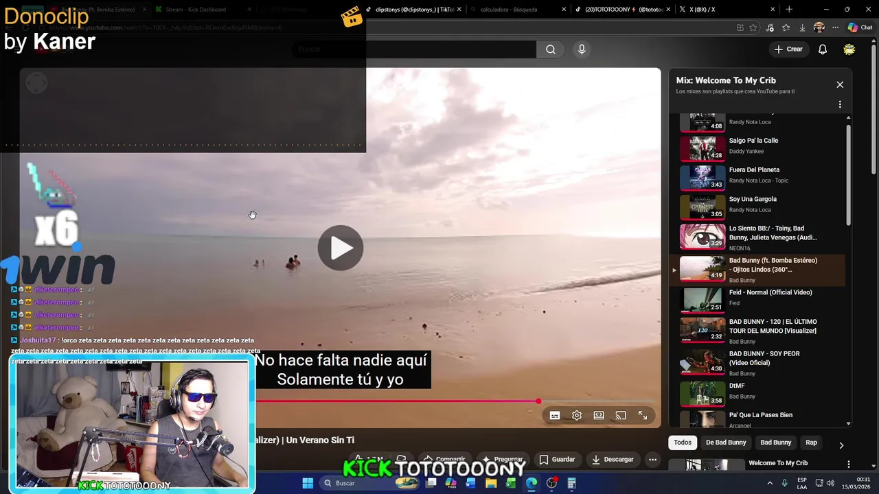Toggle subtitles in the video player
879x494 pixels.
pyautogui.click(x=555, y=415)
